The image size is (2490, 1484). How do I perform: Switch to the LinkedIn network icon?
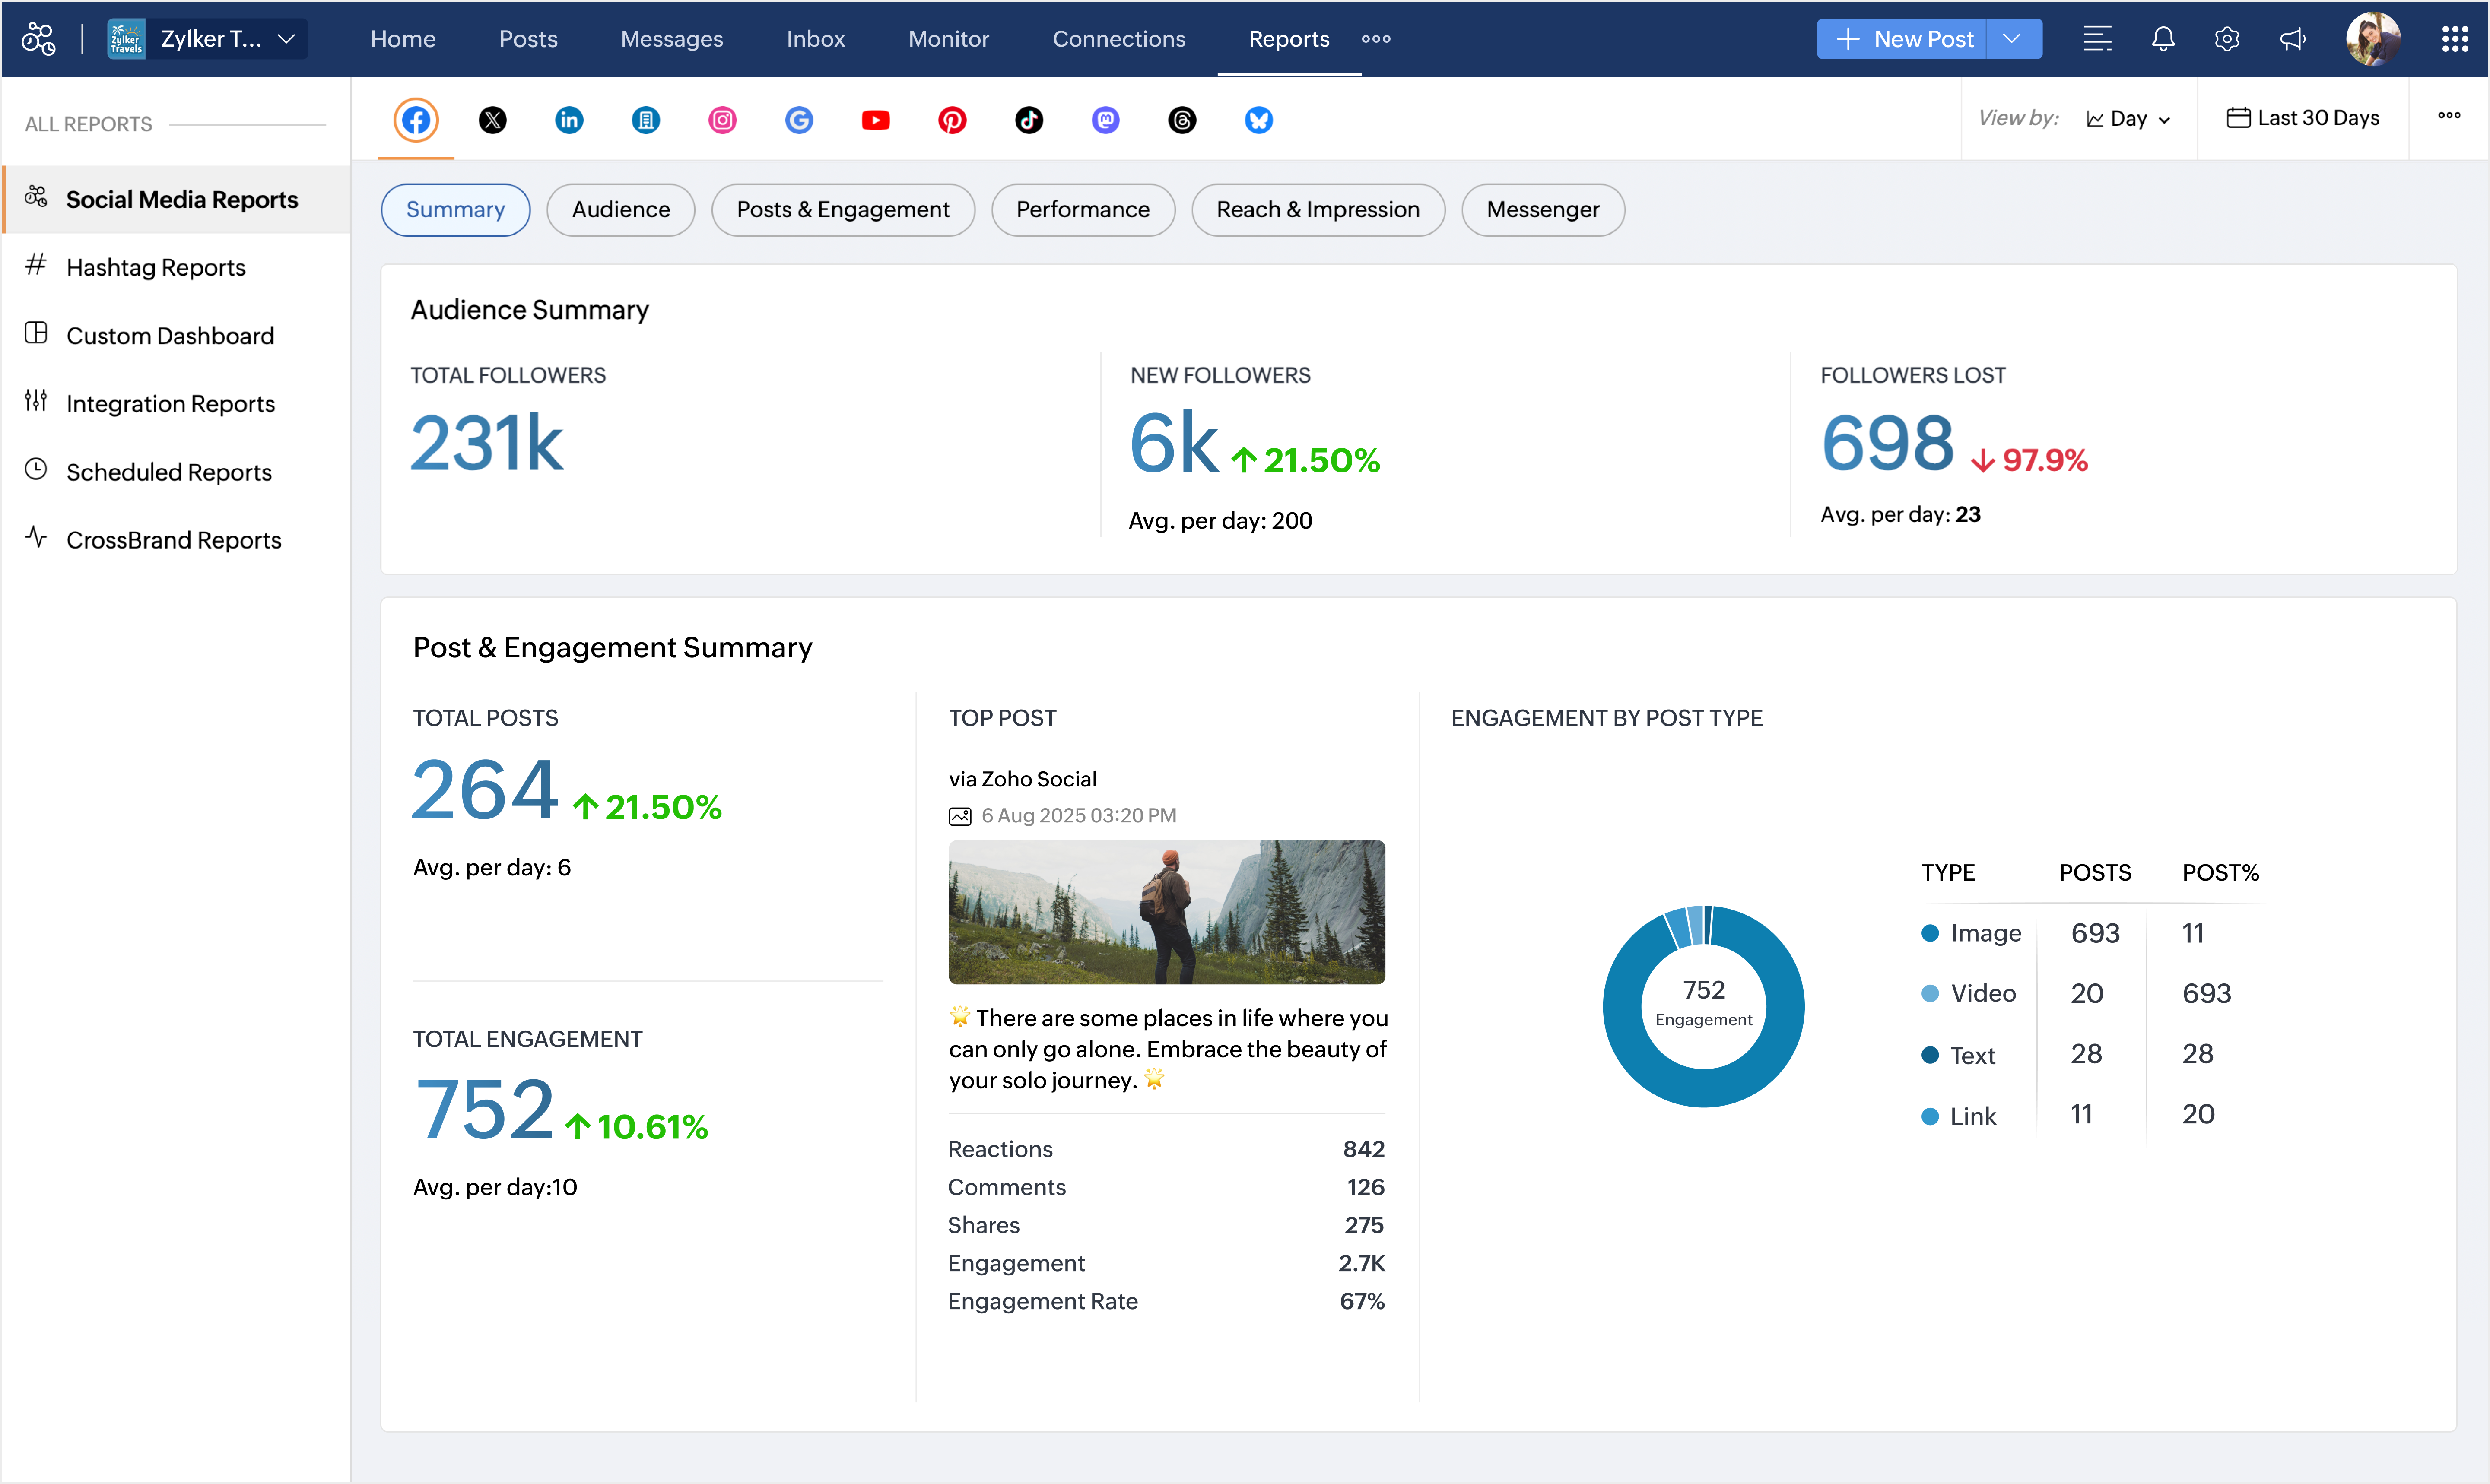[x=569, y=120]
